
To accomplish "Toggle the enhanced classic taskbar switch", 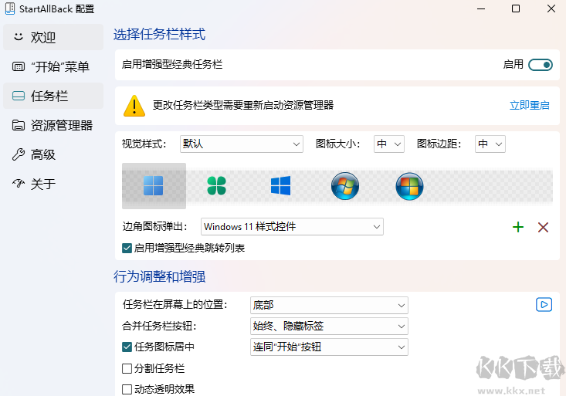I will pyautogui.click(x=541, y=65).
